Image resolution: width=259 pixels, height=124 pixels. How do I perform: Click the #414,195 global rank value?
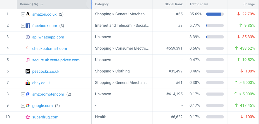[x=175, y=94]
